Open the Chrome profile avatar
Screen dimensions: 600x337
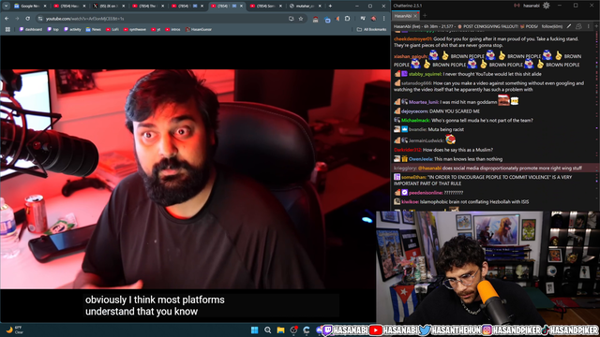tap(374, 19)
